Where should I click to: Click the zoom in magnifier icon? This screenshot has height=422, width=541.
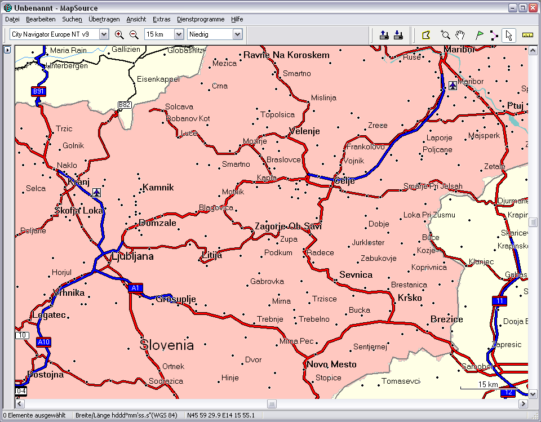click(x=119, y=34)
